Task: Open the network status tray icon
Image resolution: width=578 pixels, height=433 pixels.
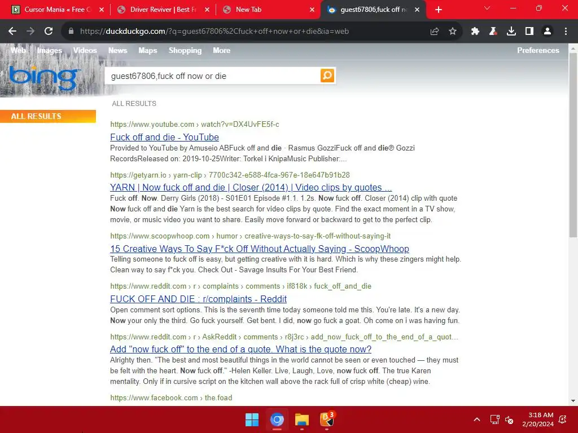Action: pos(494,419)
